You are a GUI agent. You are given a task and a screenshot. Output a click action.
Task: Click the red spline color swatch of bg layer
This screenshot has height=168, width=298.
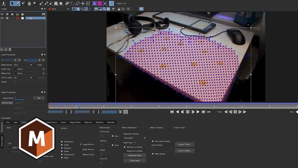(17, 18)
